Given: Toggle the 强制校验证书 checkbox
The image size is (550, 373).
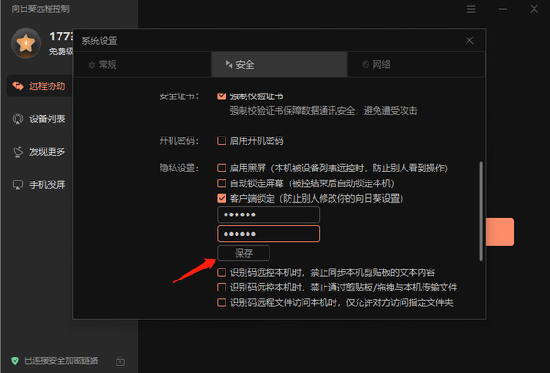Looking at the screenshot, I should point(222,96).
